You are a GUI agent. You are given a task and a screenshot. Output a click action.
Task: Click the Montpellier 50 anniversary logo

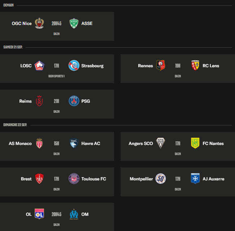pyautogui.click(x=161, y=179)
